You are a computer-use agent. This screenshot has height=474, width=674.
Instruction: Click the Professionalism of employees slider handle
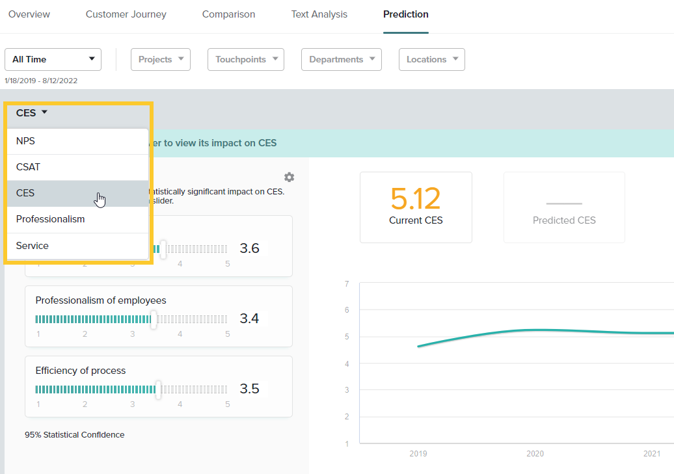[154, 319]
